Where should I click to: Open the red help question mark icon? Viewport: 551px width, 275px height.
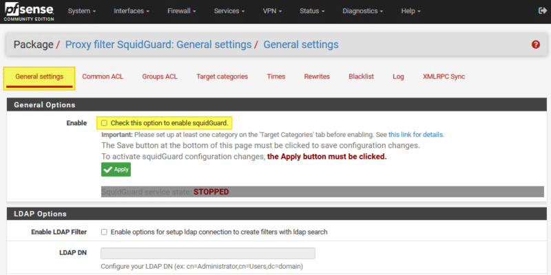(536, 45)
